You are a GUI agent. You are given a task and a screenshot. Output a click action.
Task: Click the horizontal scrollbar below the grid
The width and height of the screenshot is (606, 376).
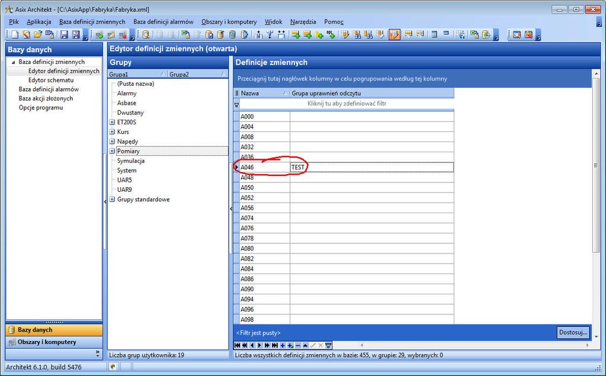coord(474,345)
